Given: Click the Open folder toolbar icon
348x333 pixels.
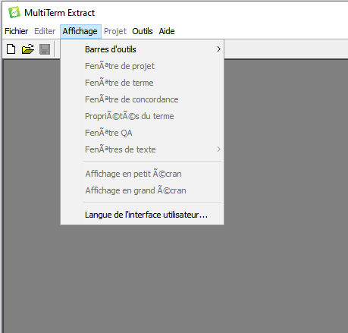Looking at the screenshot, I should 28,49.
